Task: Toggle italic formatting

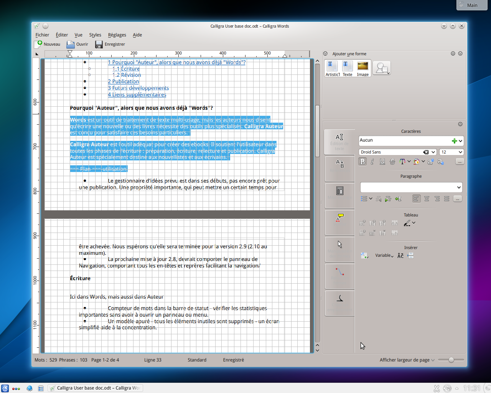Action: coord(372,162)
